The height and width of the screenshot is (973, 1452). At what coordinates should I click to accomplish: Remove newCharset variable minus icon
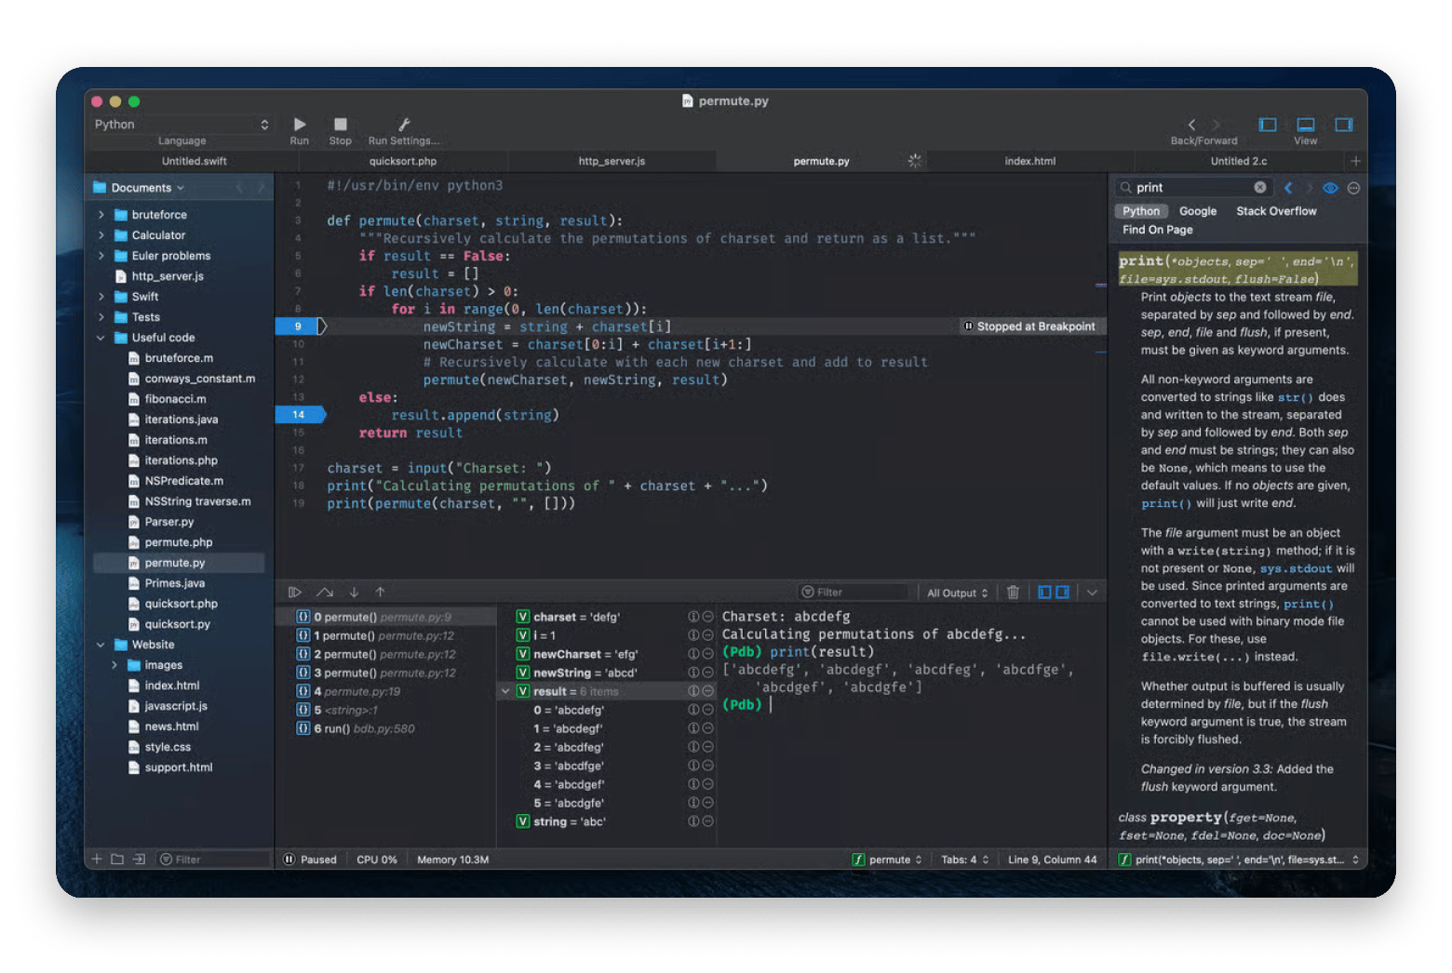707,654
